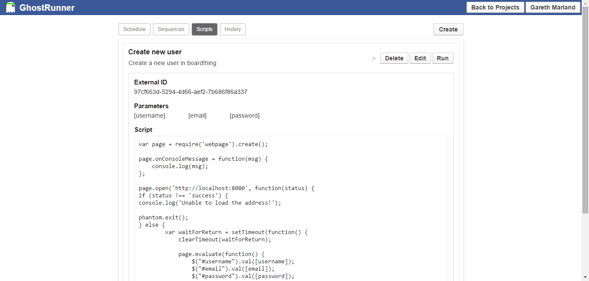Run the Create new user script

(443, 58)
